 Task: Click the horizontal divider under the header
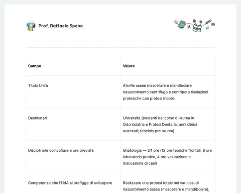120,47
